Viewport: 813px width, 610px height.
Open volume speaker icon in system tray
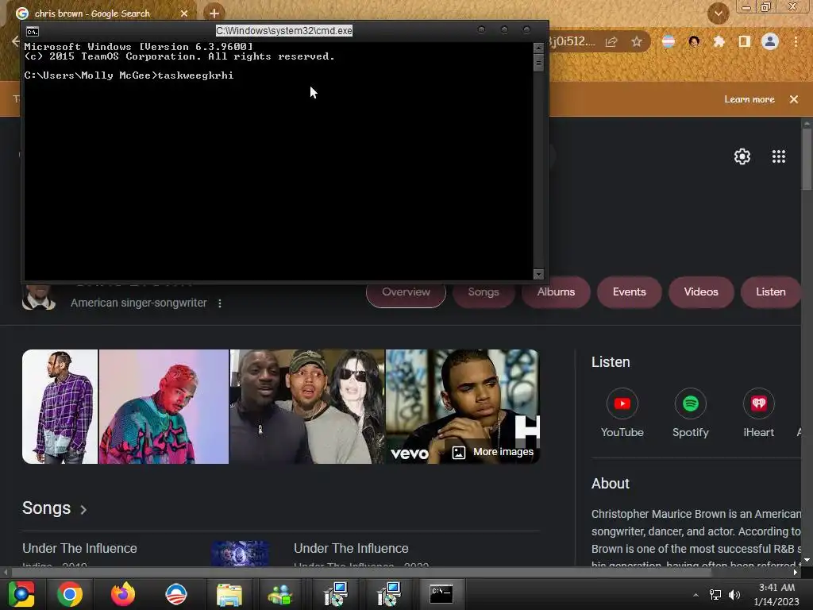734,595
